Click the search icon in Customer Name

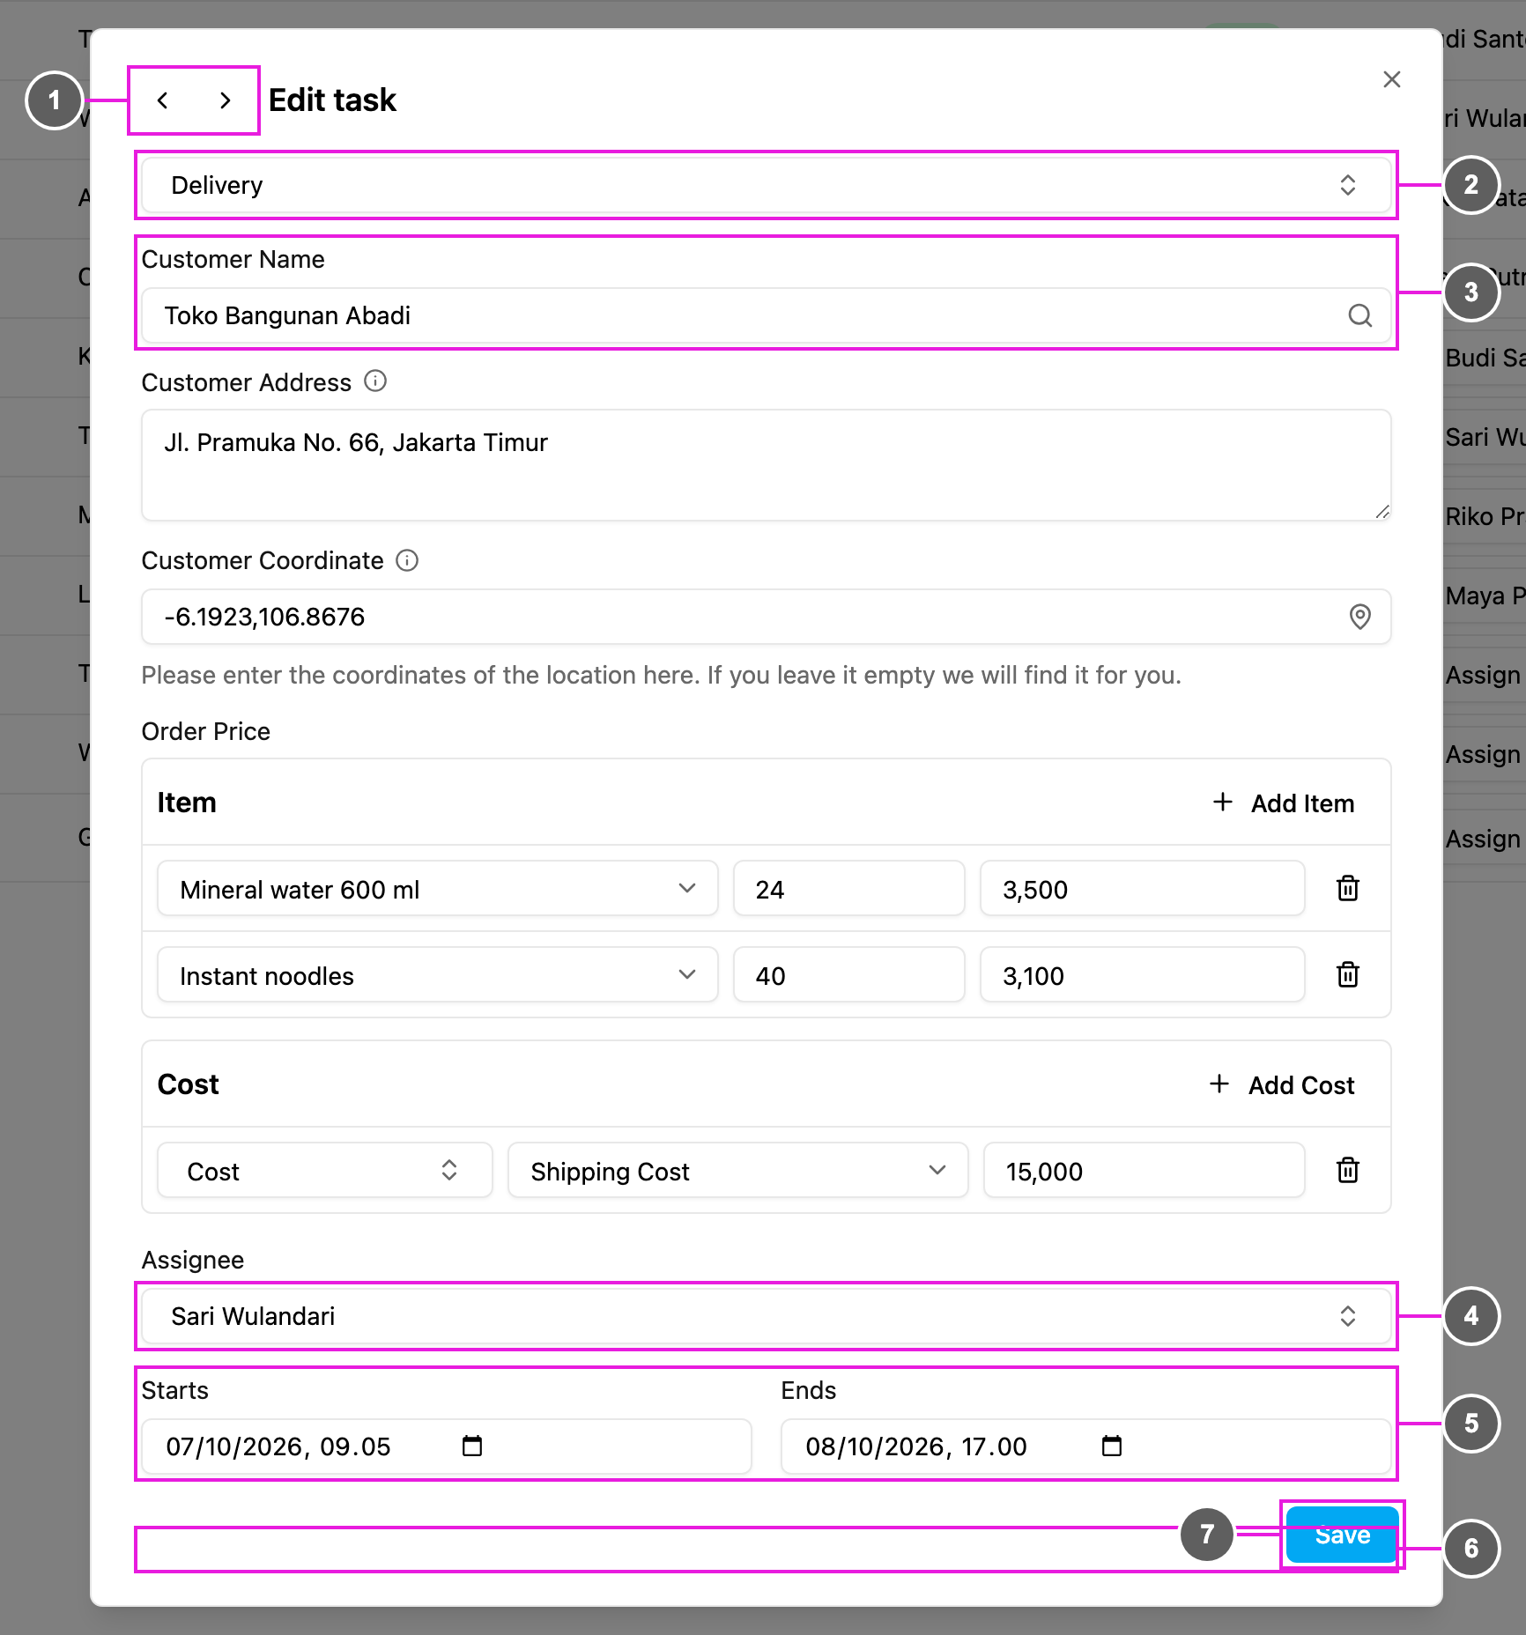point(1360,315)
